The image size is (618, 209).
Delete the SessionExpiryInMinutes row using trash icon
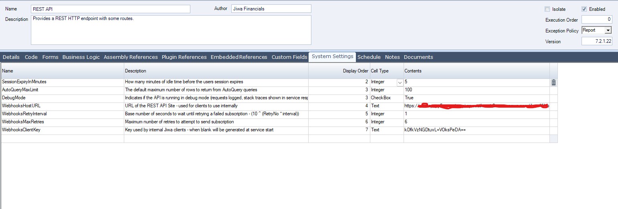[x=553, y=82]
